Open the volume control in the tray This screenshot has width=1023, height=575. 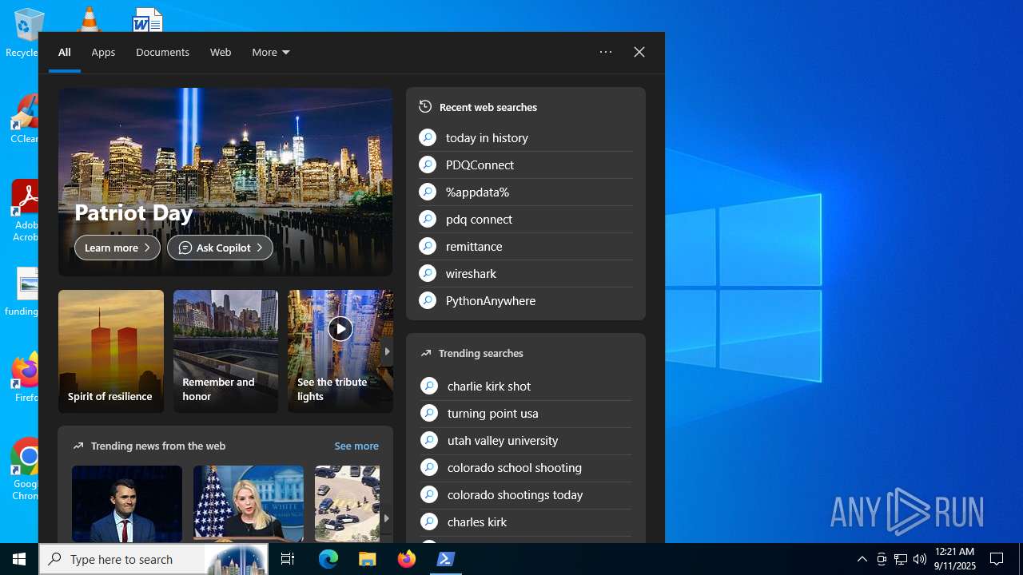(x=919, y=559)
